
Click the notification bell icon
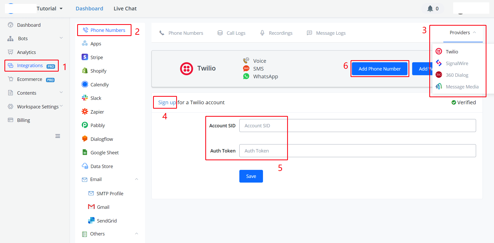[430, 9]
